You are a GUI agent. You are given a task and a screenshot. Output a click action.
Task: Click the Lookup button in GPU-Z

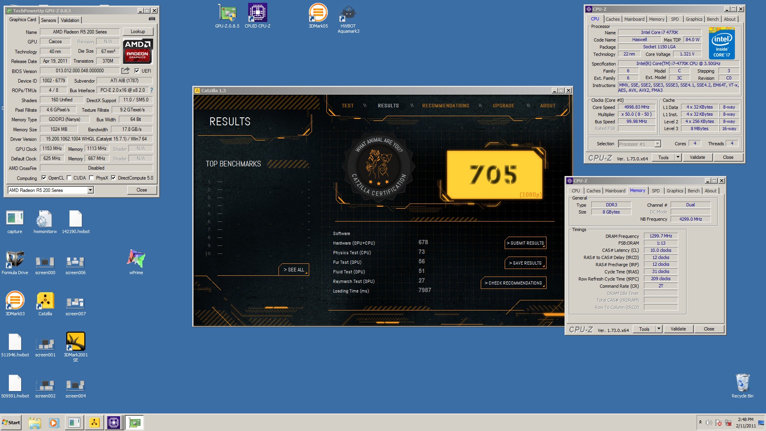pos(138,32)
